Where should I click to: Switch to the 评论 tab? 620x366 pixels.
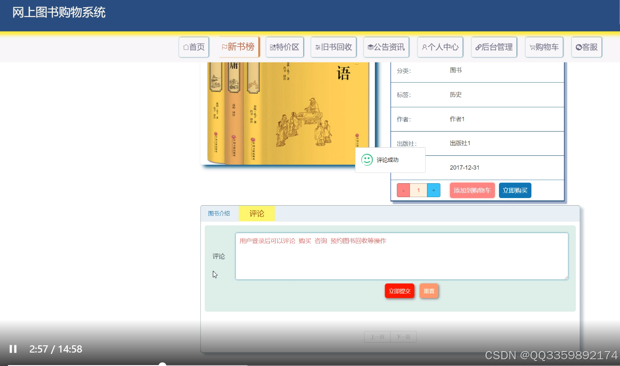point(257,213)
